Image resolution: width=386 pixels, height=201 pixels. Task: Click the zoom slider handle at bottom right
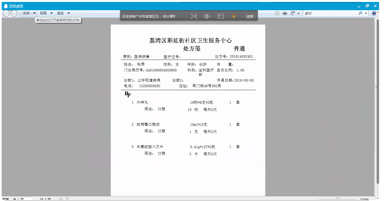pos(338,199)
